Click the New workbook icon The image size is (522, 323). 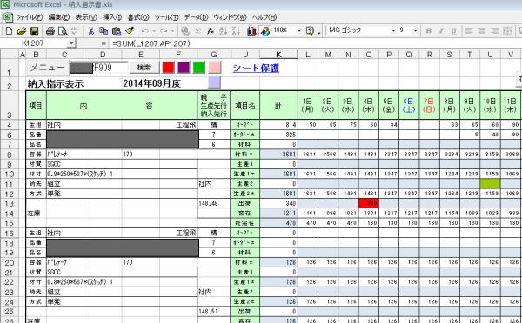click(x=10, y=31)
